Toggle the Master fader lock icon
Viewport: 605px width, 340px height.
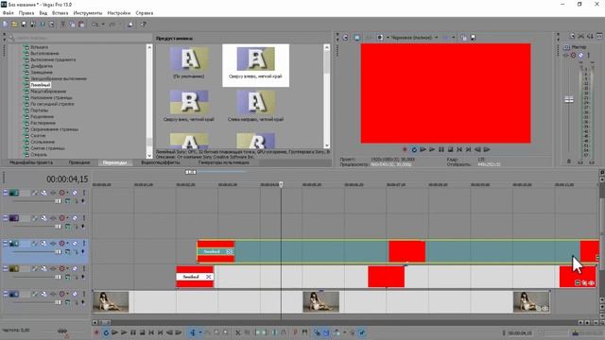569,161
